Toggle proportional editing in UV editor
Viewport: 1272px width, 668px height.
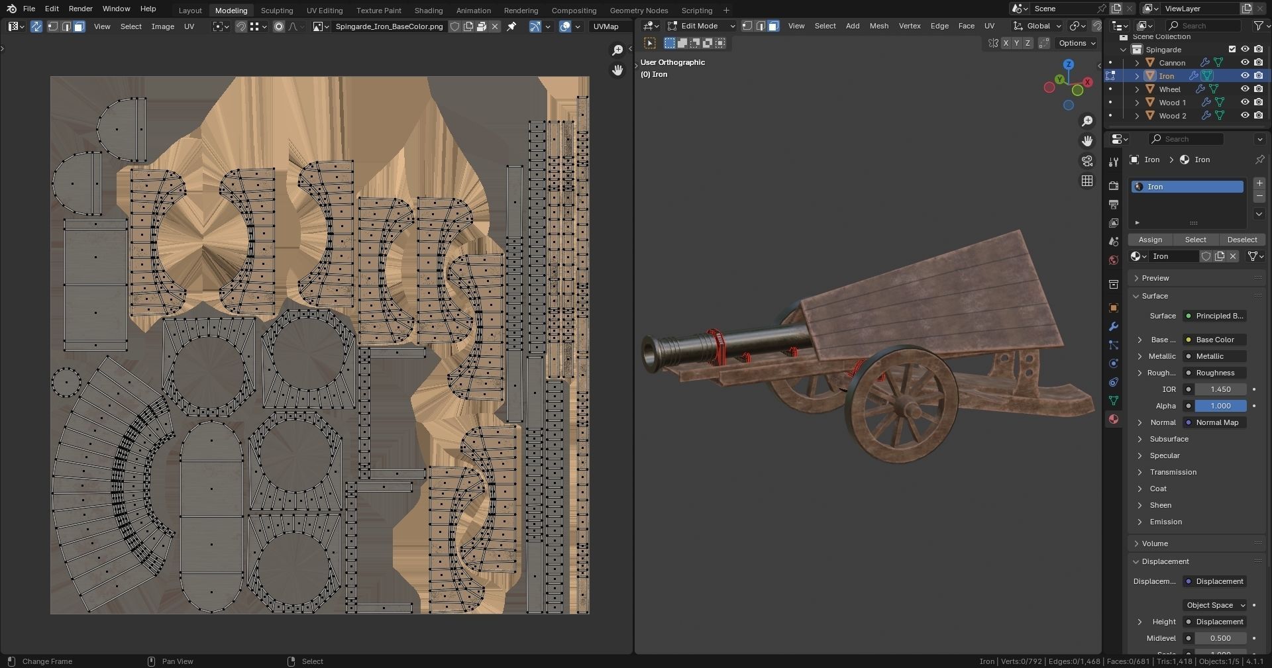(x=279, y=26)
